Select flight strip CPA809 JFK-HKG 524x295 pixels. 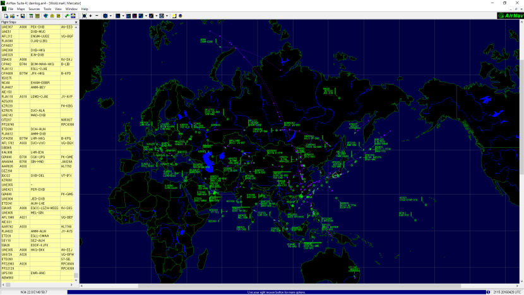[38, 73]
